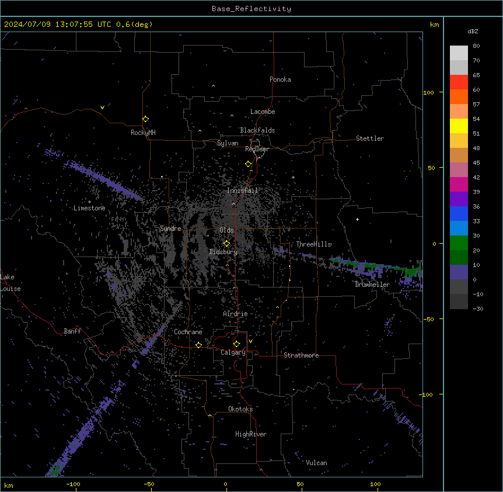The width and height of the screenshot is (503, 492).
Task: Select the yellow 54-51 dBZ legend color
Action: (459, 126)
